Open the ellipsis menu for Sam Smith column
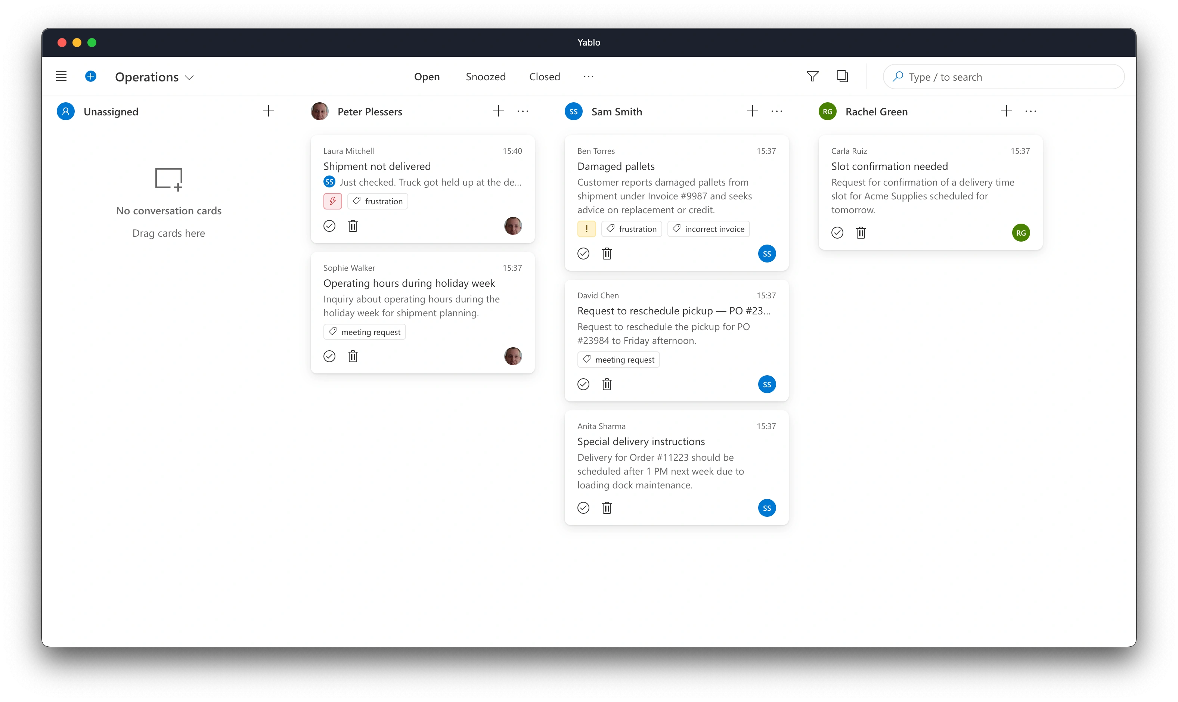The image size is (1178, 702). 776,111
